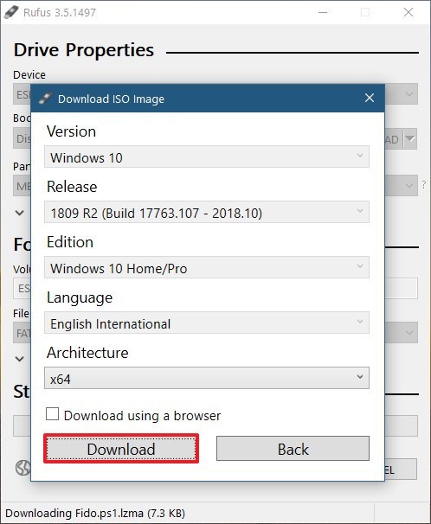The width and height of the screenshot is (431, 524).
Task: Click the Back button
Action: (x=293, y=449)
